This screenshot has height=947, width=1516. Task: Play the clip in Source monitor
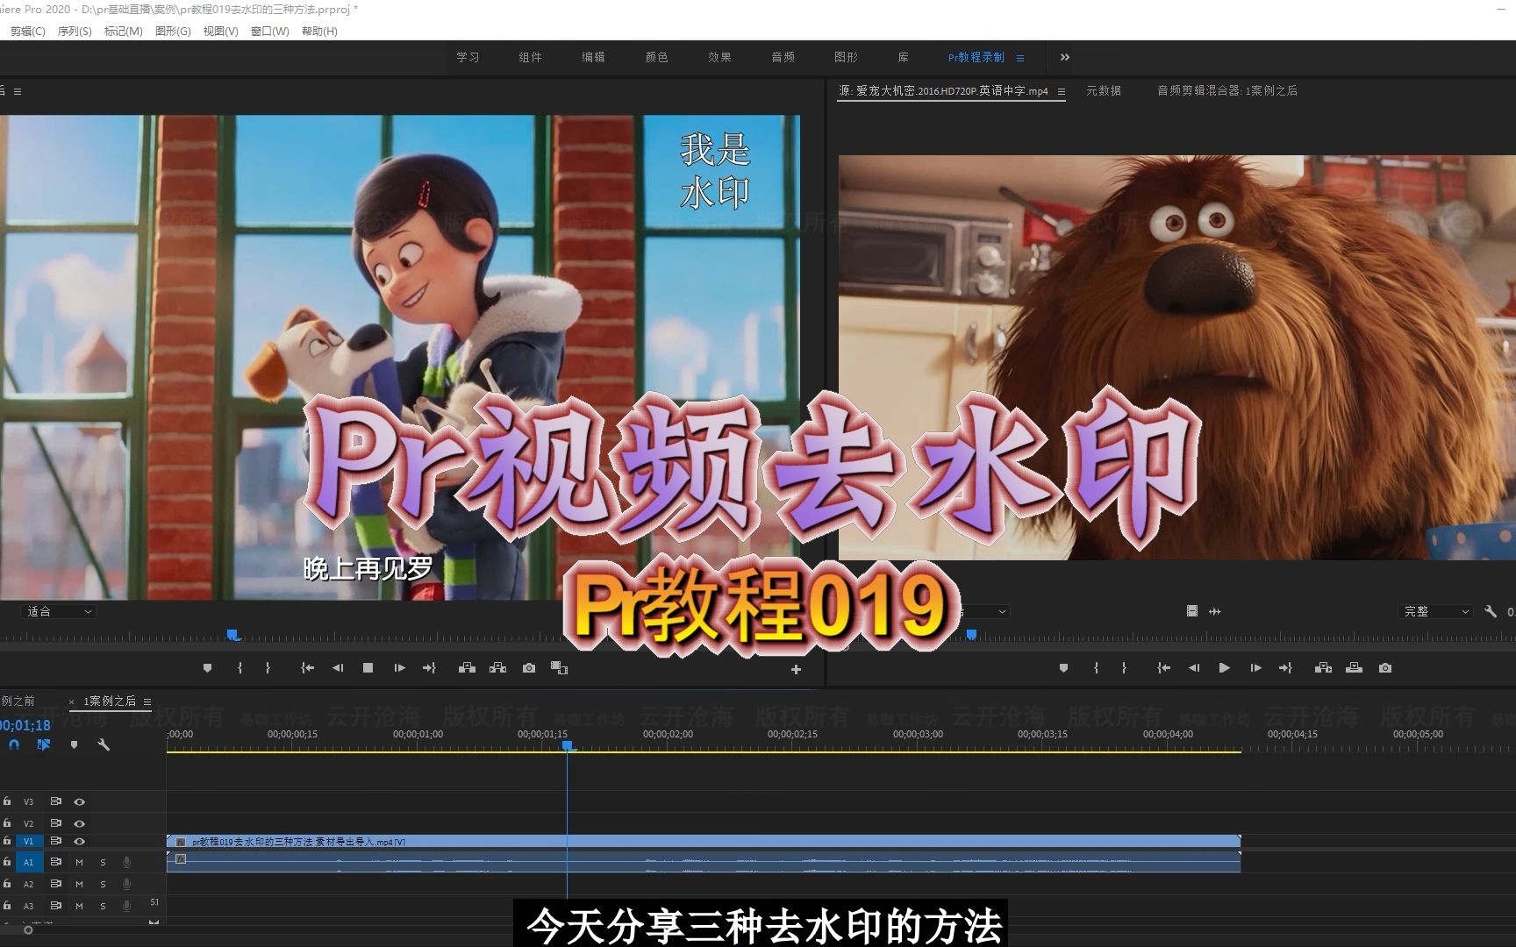(1225, 668)
